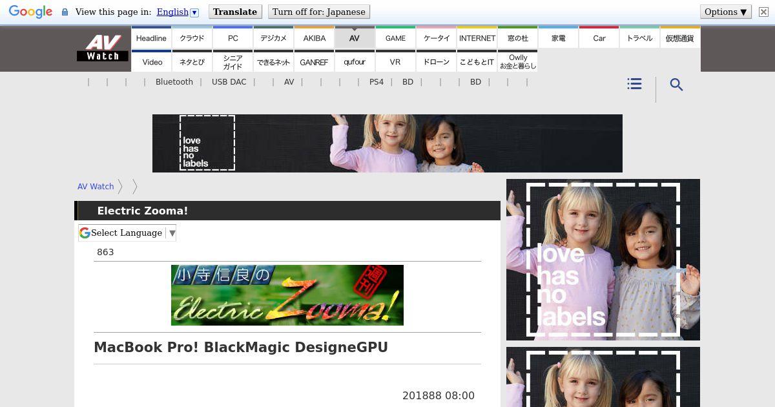775x407 pixels.
Task: Open the こどもとIT tab
Action: point(477,61)
